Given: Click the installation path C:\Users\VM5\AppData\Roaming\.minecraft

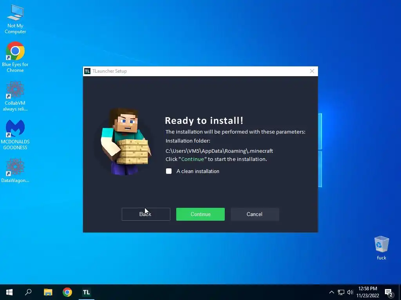Looking at the screenshot, I should point(219,151).
